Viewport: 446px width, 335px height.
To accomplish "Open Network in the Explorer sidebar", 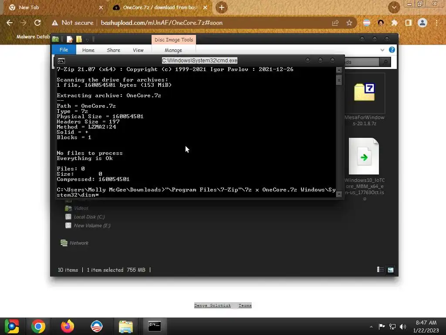I will pyautogui.click(x=74, y=243).
